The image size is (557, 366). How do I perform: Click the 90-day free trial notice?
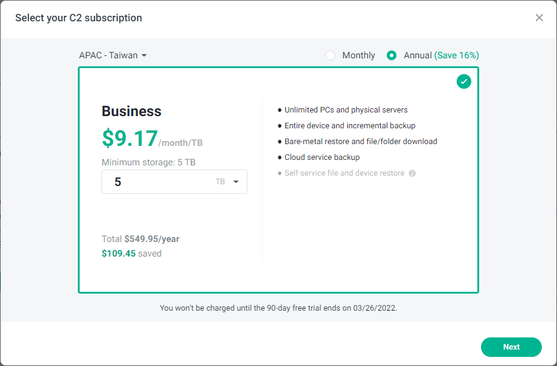point(278,308)
